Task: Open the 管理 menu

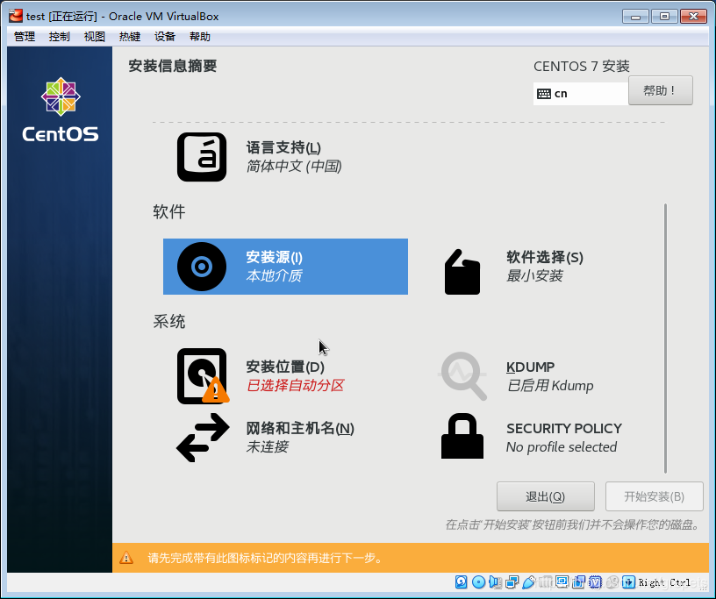Action: (x=25, y=37)
